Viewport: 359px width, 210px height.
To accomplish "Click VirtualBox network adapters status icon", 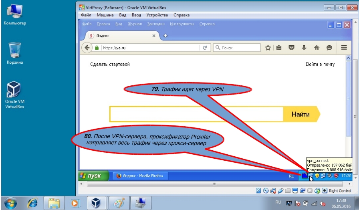I will tap(273, 190).
